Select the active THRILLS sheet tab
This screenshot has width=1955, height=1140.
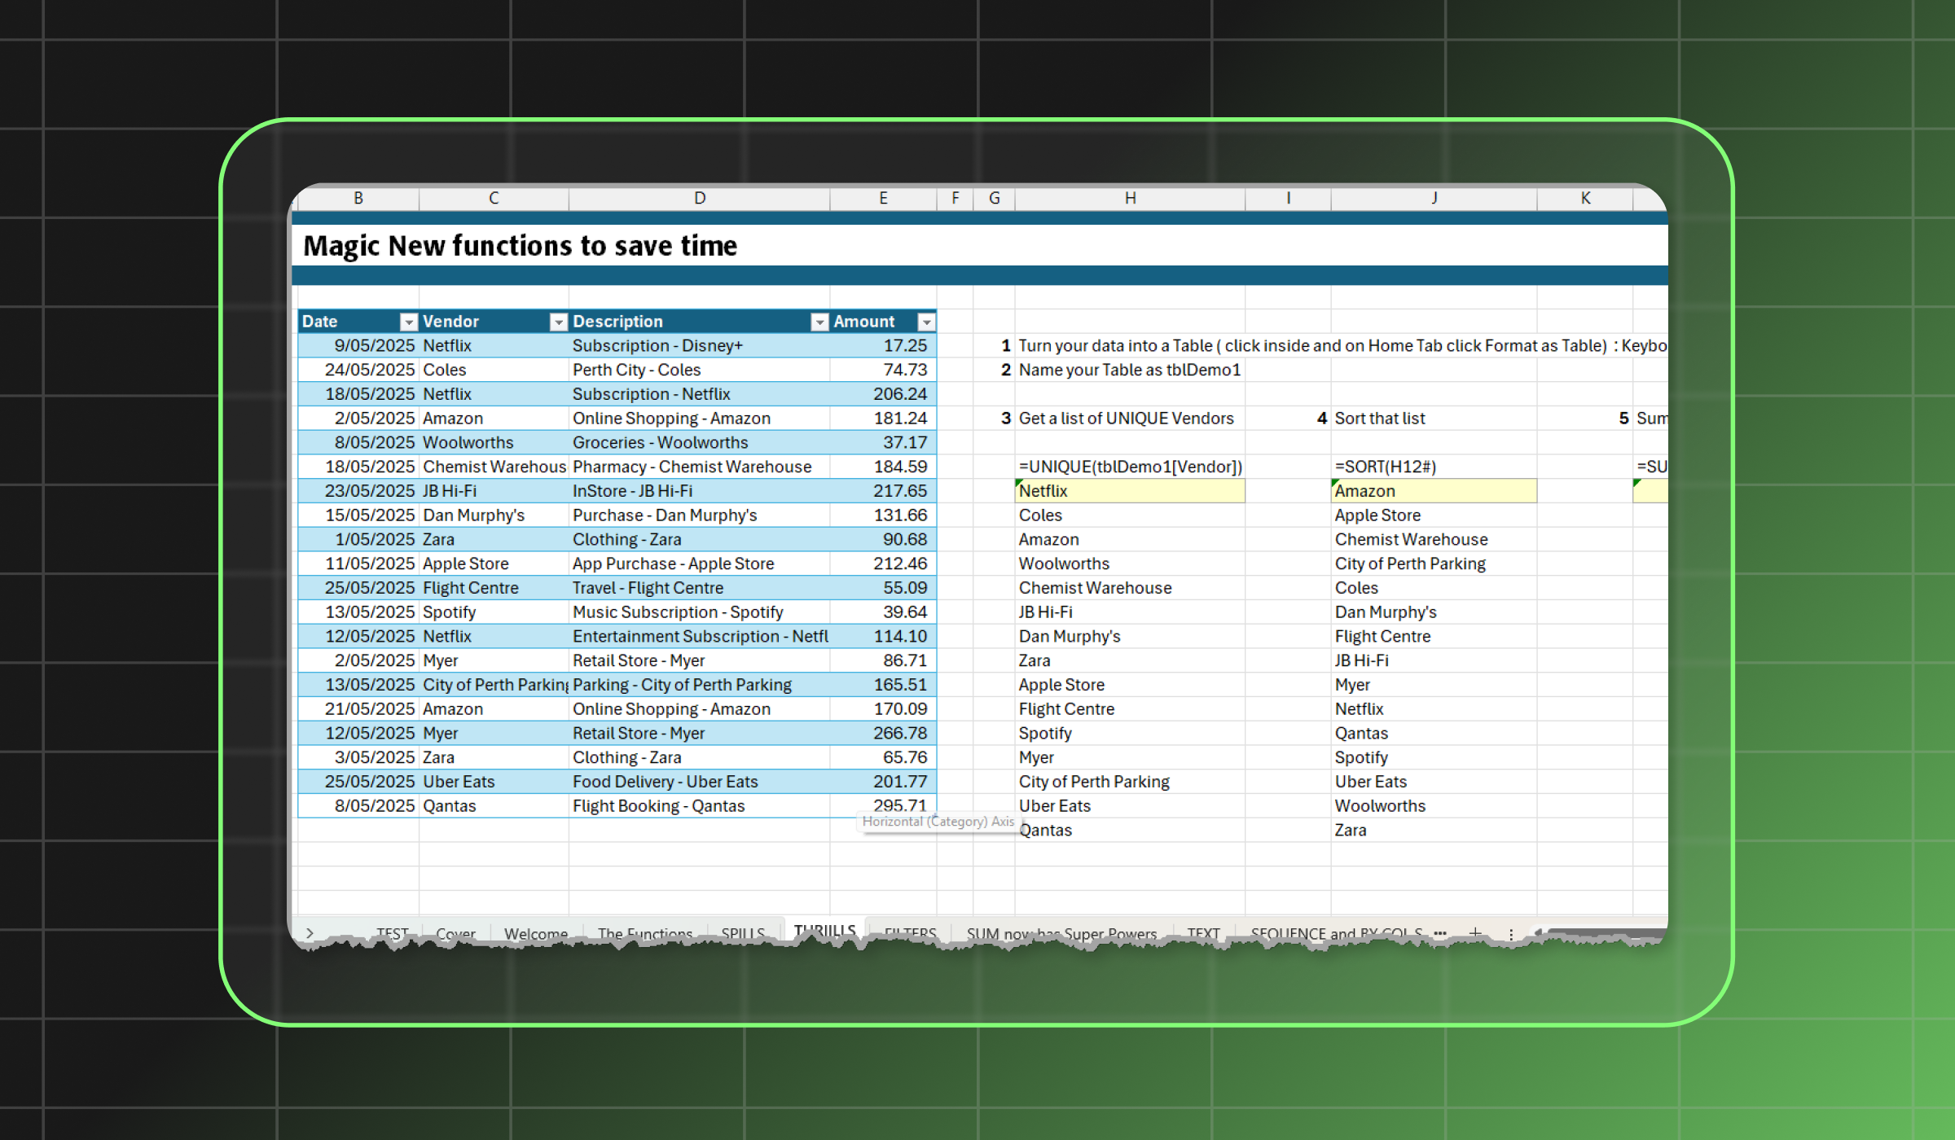click(824, 930)
